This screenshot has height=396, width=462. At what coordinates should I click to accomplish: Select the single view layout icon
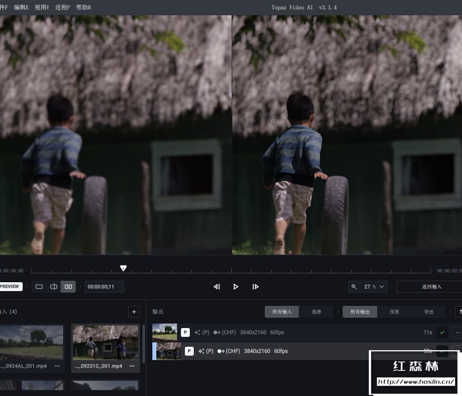click(39, 287)
